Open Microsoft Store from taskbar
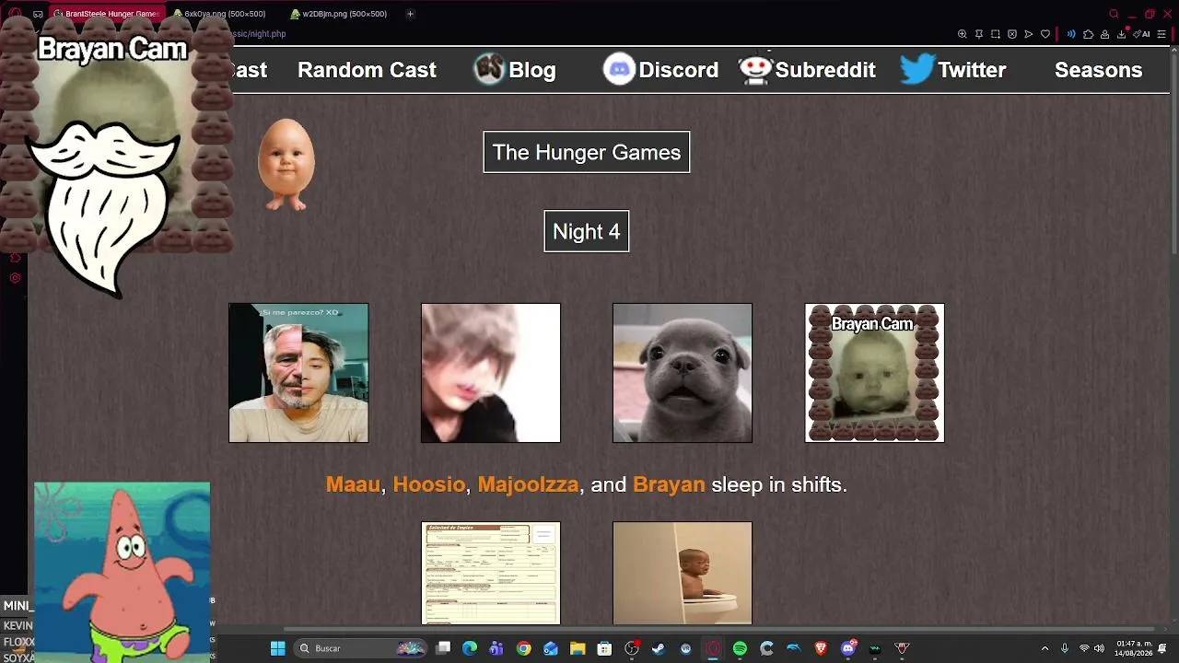Image resolution: width=1179 pixels, height=663 pixels. (x=604, y=648)
